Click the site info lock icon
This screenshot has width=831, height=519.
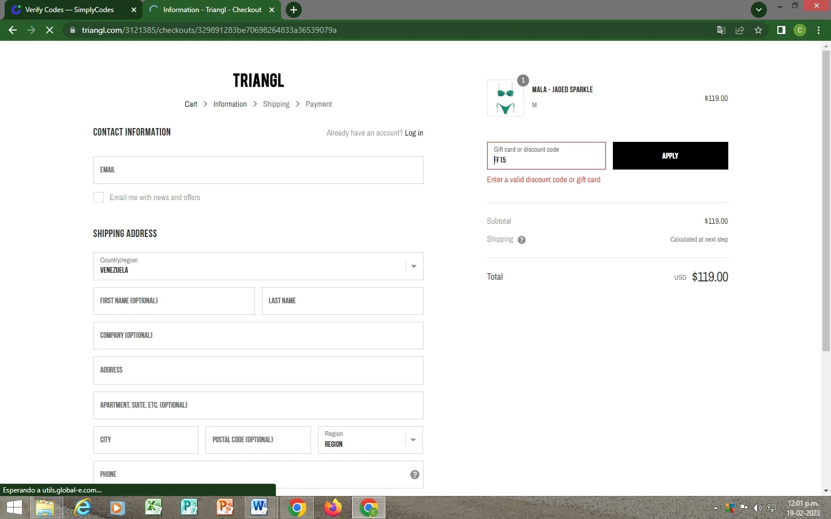pos(73,30)
